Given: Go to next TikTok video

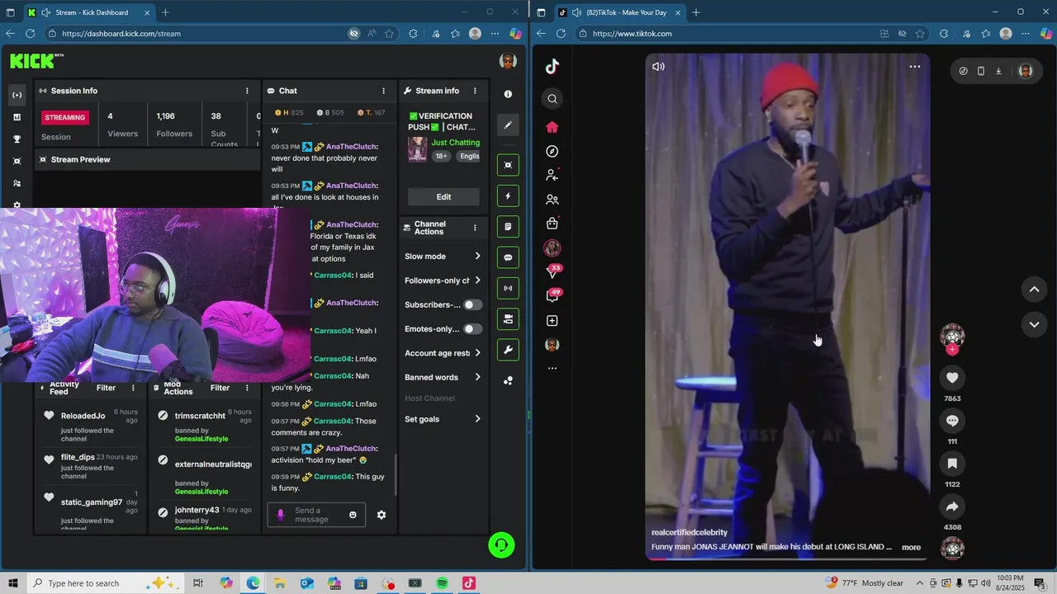Looking at the screenshot, I should (1034, 324).
